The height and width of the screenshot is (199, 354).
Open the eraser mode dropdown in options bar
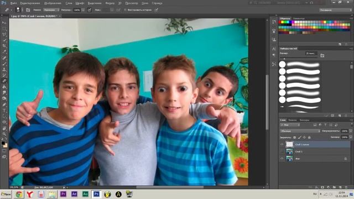(x=51, y=10)
